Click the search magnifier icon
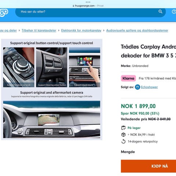This screenshot has height=176, width=176. pos(160,12)
